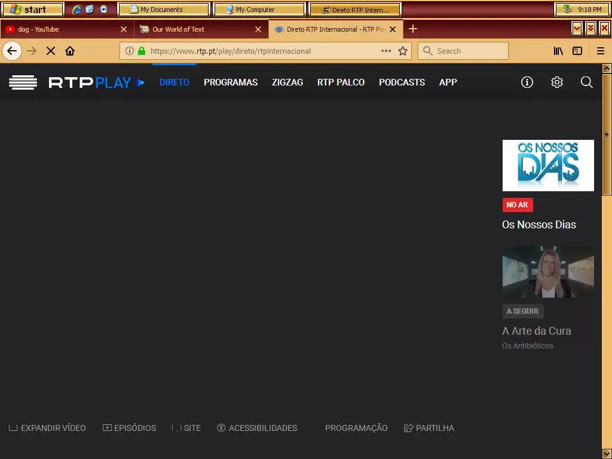Go to the browser Home page icon

click(70, 51)
